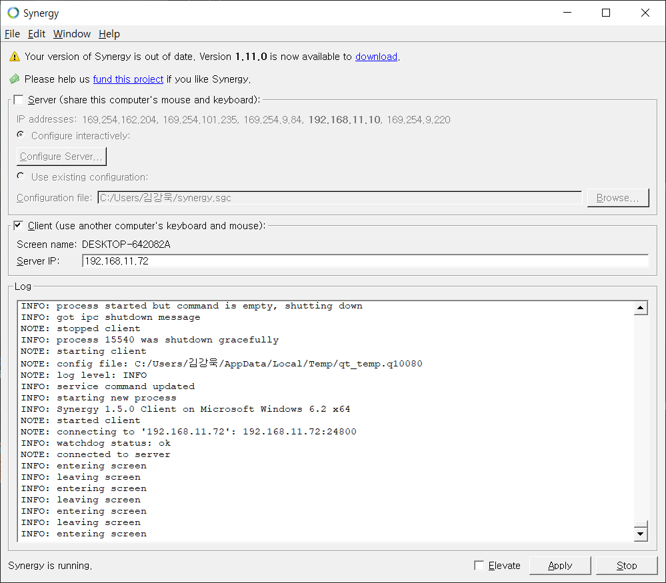The height and width of the screenshot is (583, 666).
Task: Click log line 'starting new process'
Action: (x=99, y=398)
